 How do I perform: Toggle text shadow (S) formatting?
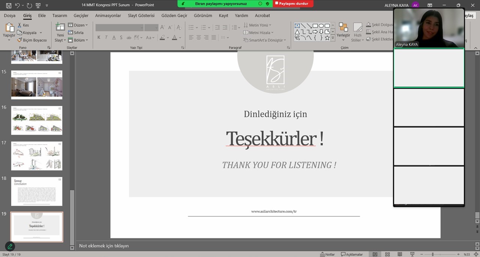pyautogui.click(x=121, y=38)
